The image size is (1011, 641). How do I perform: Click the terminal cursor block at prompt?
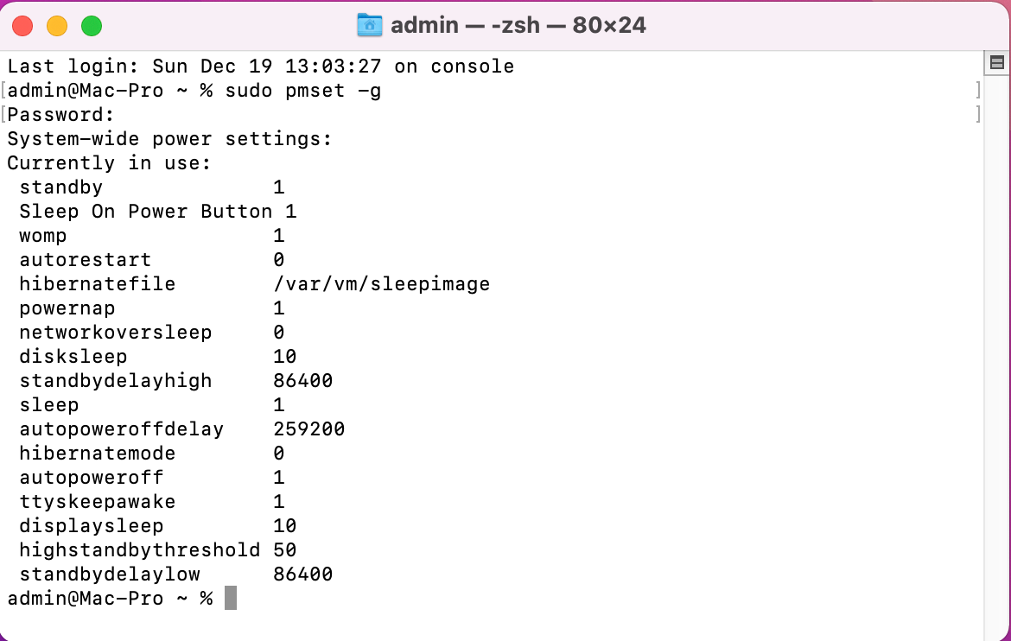click(231, 598)
